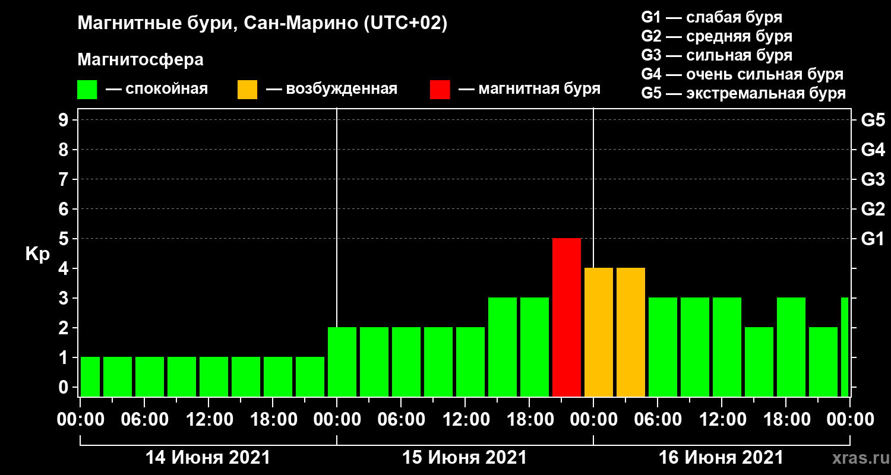Image resolution: width=891 pixels, height=475 pixels.
Task: Click the '06:00' time label for 15 June
Action: pyautogui.click(x=401, y=419)
